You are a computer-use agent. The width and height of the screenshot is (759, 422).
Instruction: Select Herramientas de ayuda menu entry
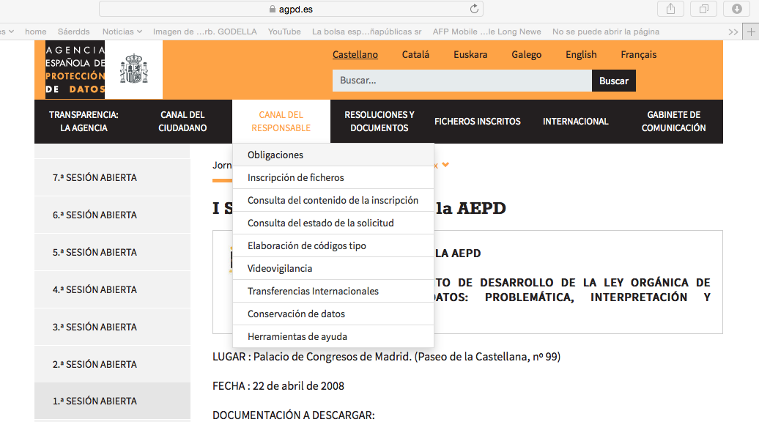pyautogui.click(x=333, y=337)
